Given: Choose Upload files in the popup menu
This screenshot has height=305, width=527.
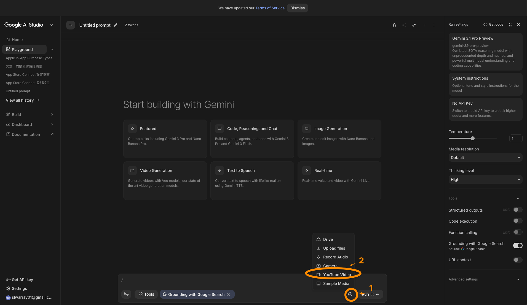Looking at the screenshot, I should pyautogui.click(x=334, y=248).
